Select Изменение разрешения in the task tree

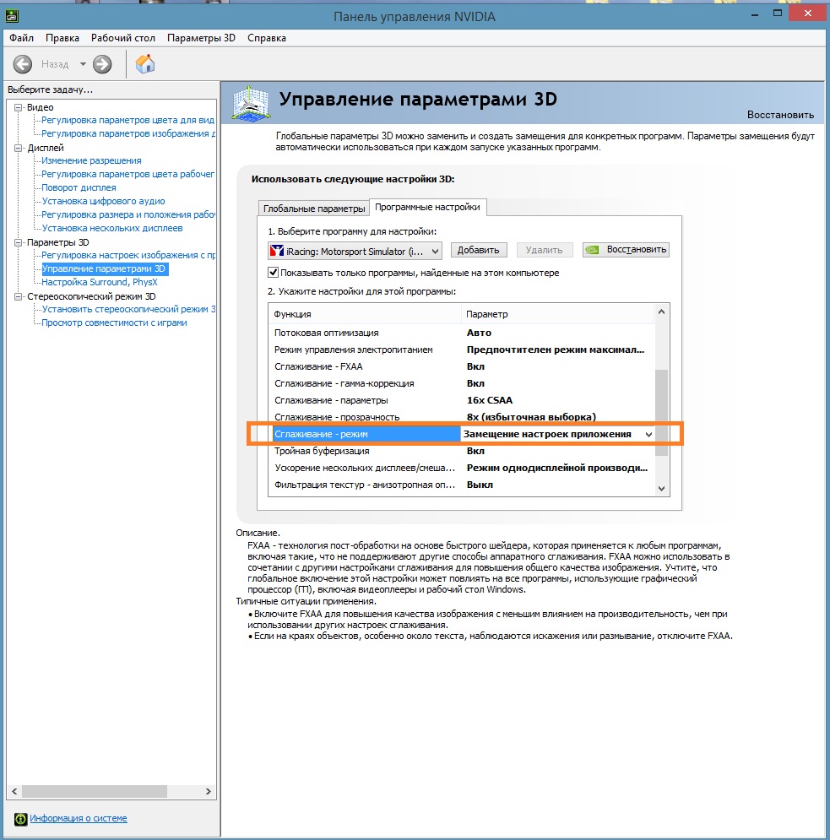point(91,160)
